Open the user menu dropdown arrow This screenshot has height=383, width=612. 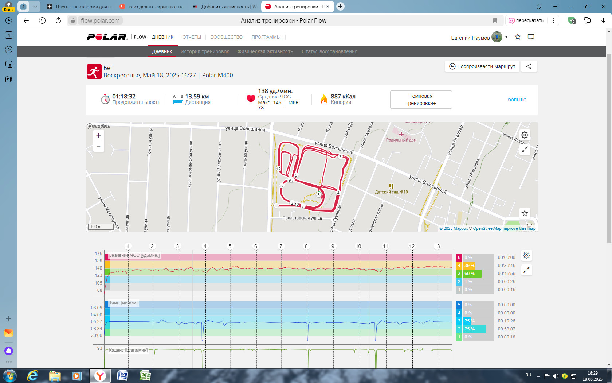pyautogui.click(x=506, y=37)
